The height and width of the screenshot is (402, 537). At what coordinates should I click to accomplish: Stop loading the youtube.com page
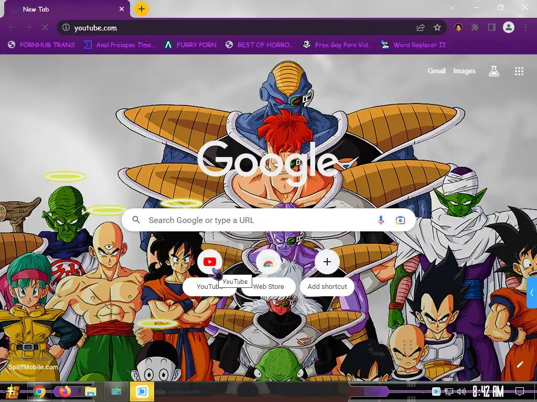point(45,27)
